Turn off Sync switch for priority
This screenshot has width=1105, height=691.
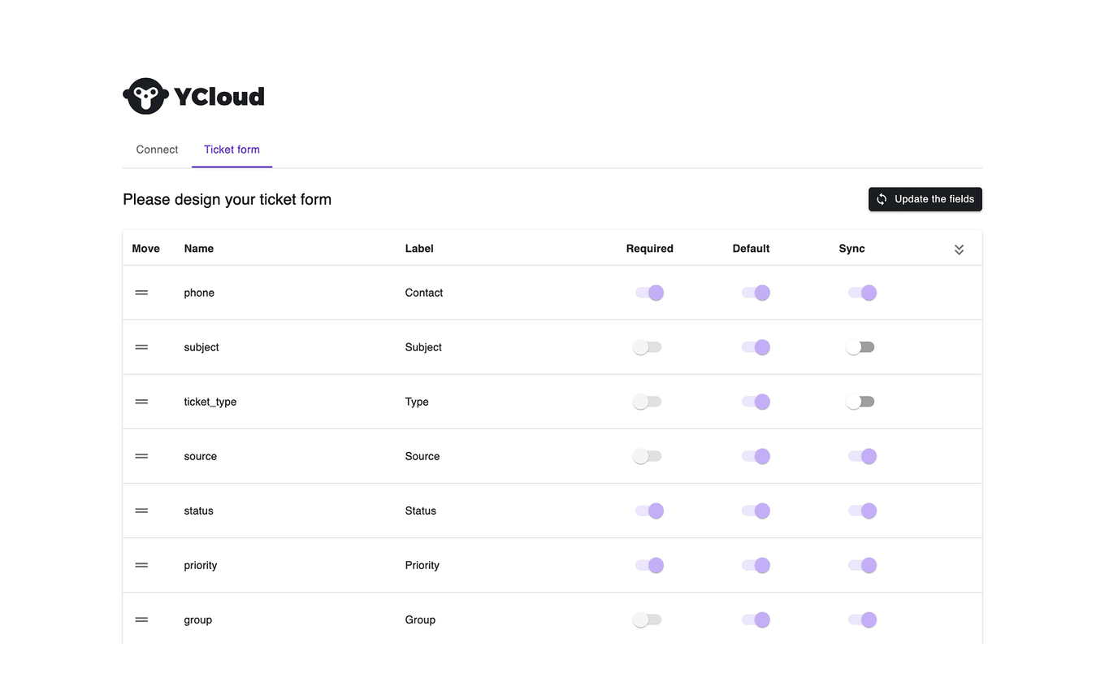[x=862, y=565]
